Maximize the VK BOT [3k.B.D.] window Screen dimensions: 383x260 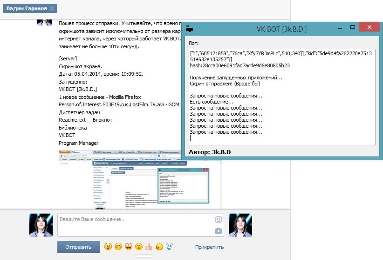[352, 27]
